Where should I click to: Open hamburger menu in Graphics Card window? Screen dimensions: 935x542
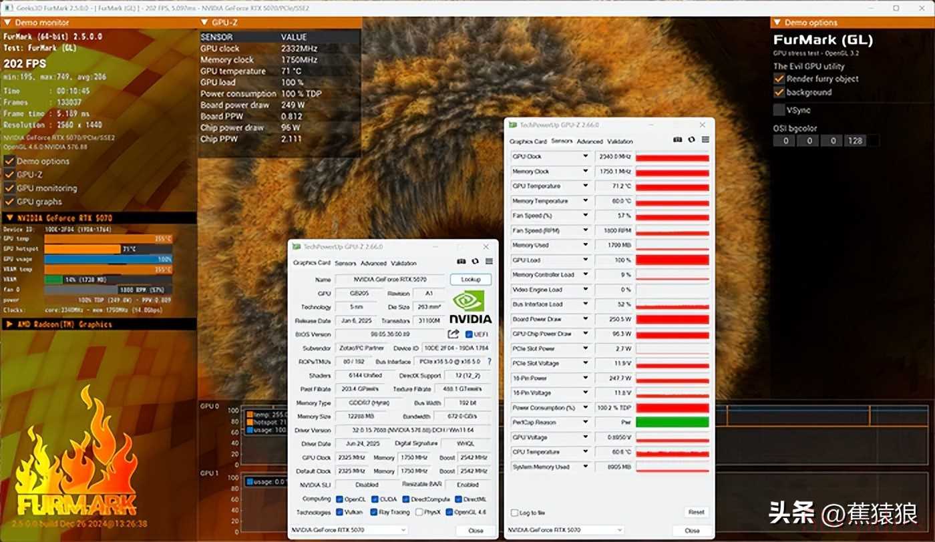point(489,262)
